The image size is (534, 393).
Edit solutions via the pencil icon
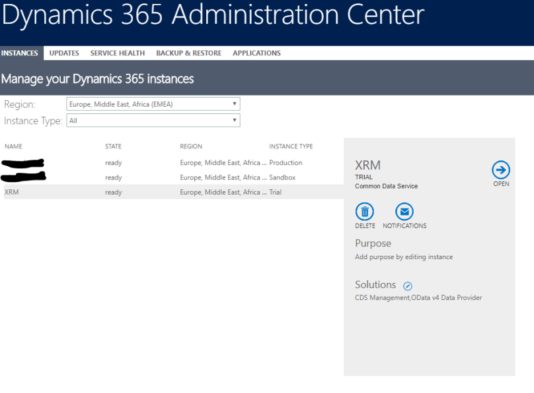pyautogui.click(x=408, y=286)
